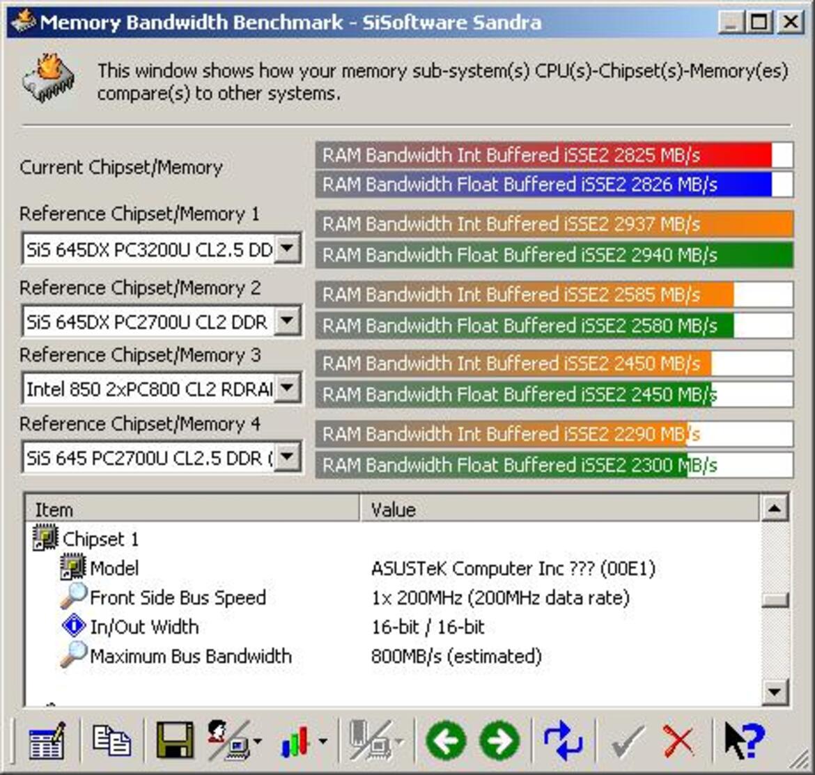
Task: Select the Model list row label
Action: pos(114,568)
